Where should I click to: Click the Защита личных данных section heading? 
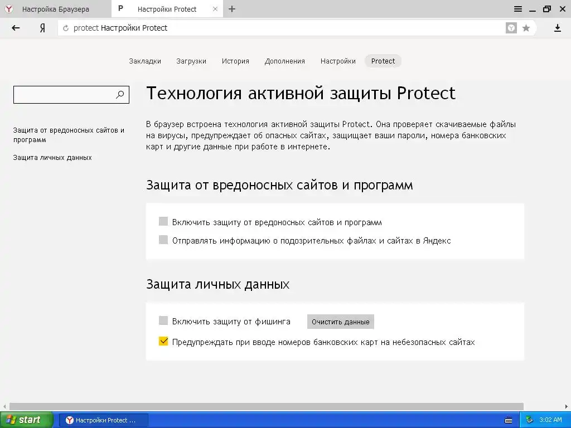click(218, 284)
